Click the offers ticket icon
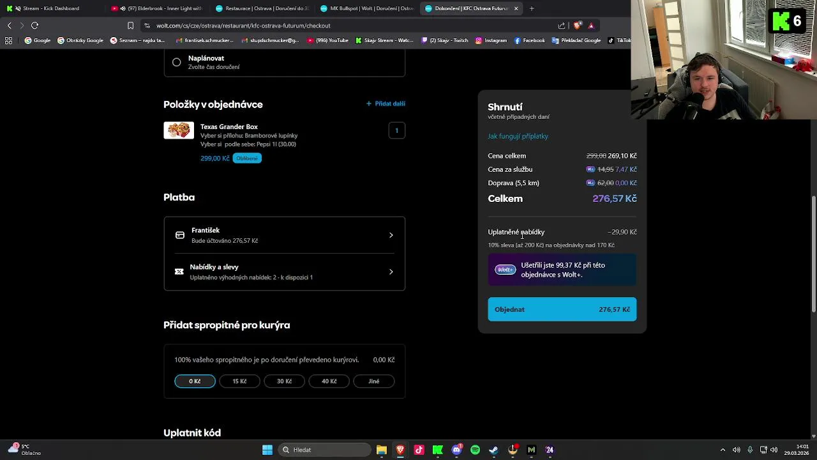 click(179, 272)
